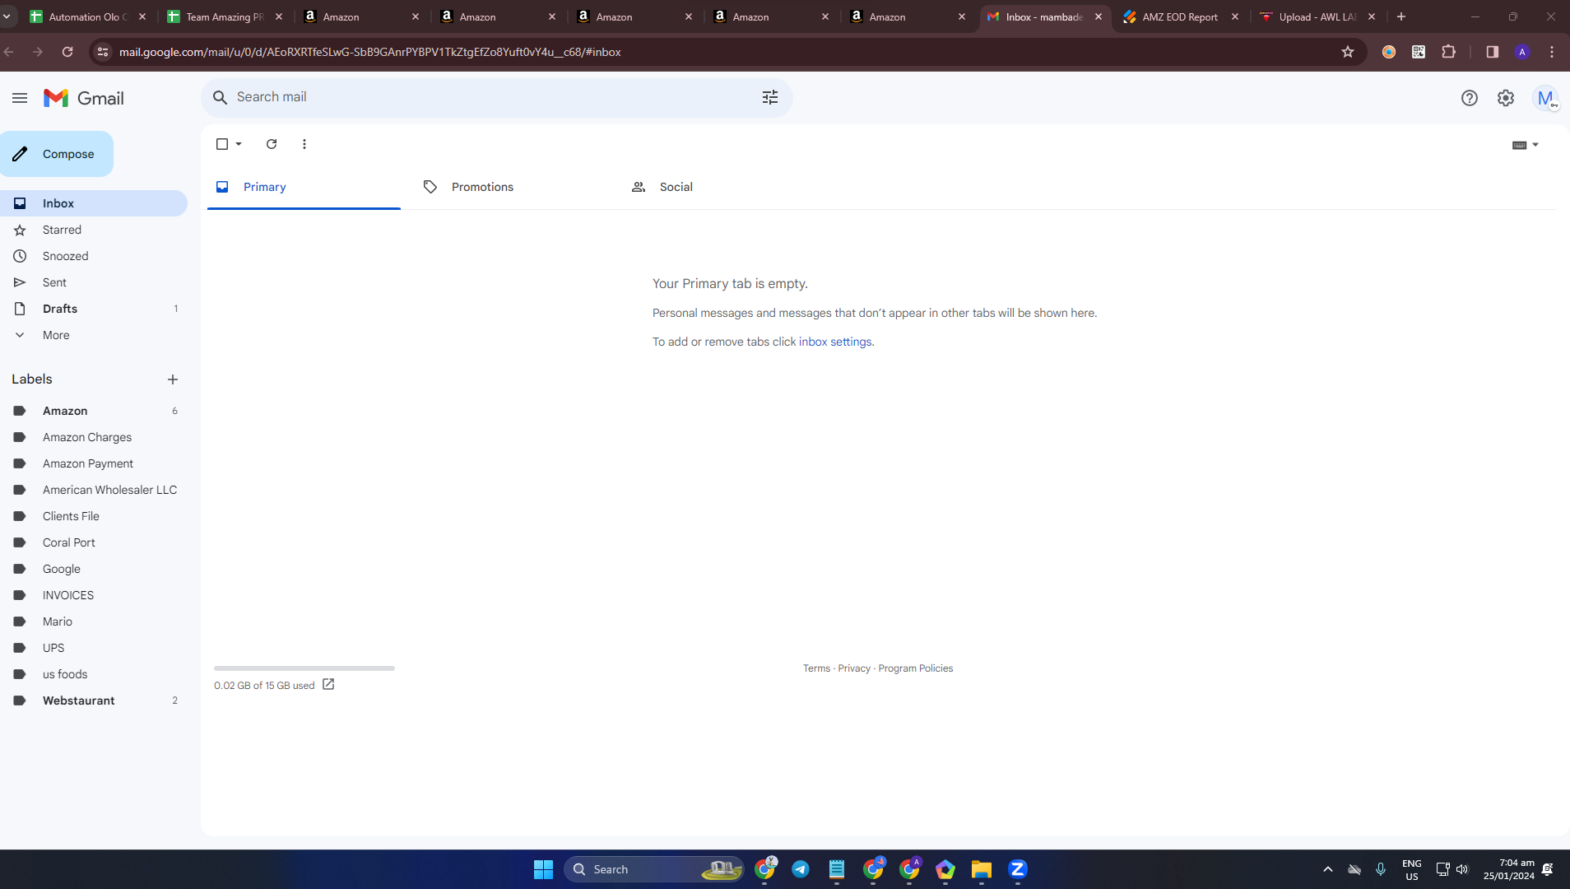Show hidden system tray icons
This screenshot has width=1570, height=889.
click(1328, 869)
